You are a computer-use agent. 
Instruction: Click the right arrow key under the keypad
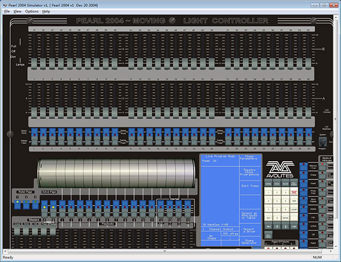pos(294,227)
